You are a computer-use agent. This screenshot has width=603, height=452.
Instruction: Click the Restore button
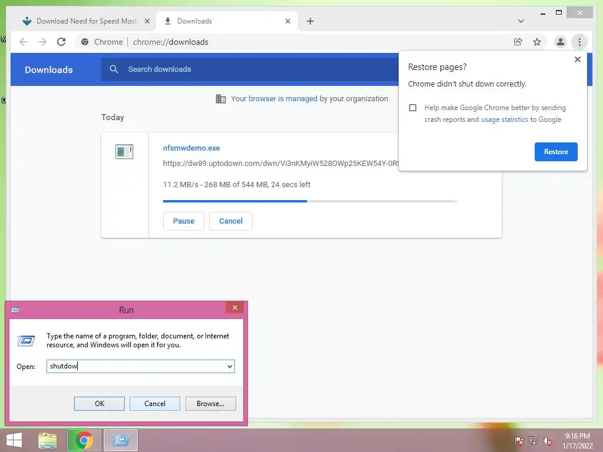pyautogui.click(x=556, y=152)
